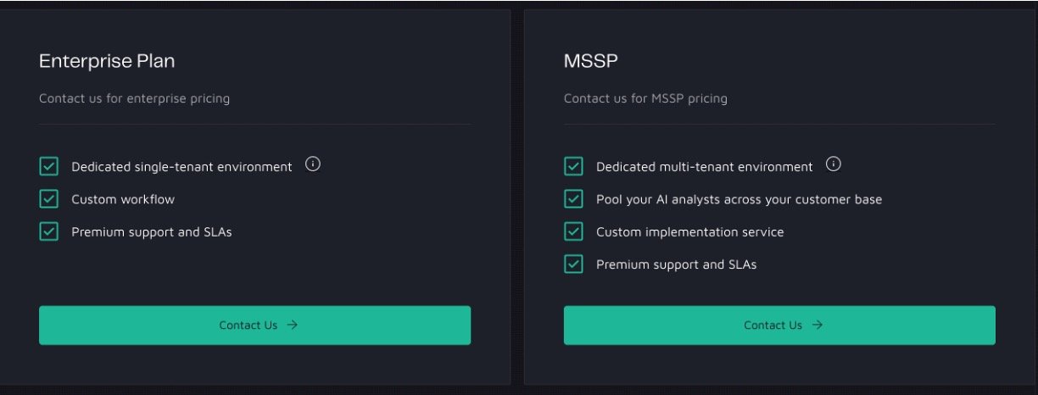The width and height of the screenshot is (1038, 395).
Task: Toggle Dedicated multi-tenant environment checkbox
Action: pos(574,167)
